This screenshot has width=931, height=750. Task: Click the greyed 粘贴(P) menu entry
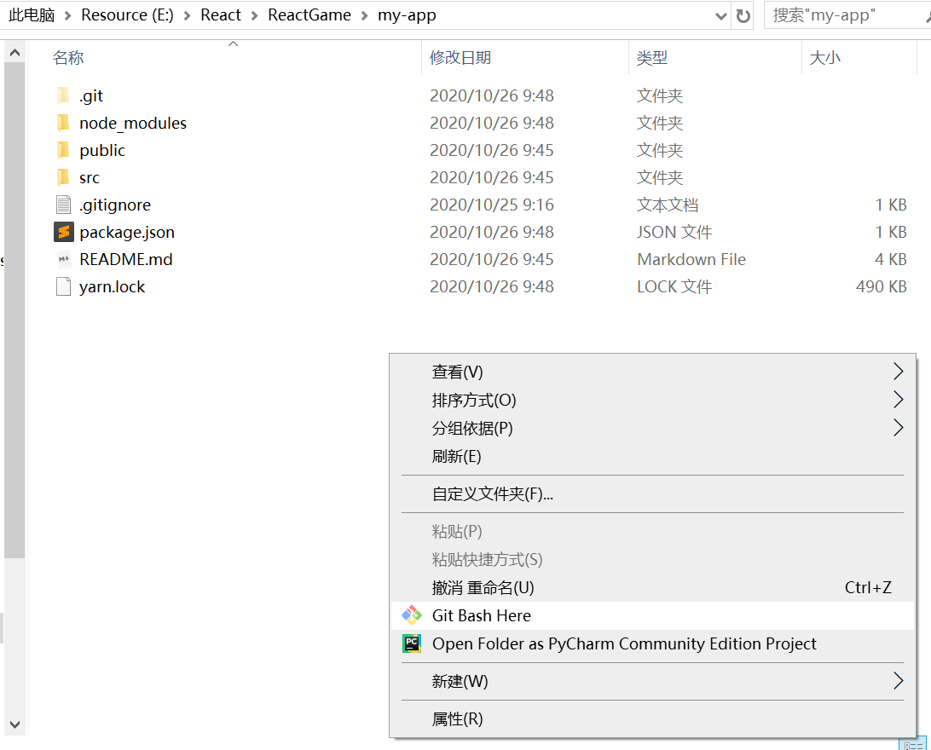coord(652,531)
